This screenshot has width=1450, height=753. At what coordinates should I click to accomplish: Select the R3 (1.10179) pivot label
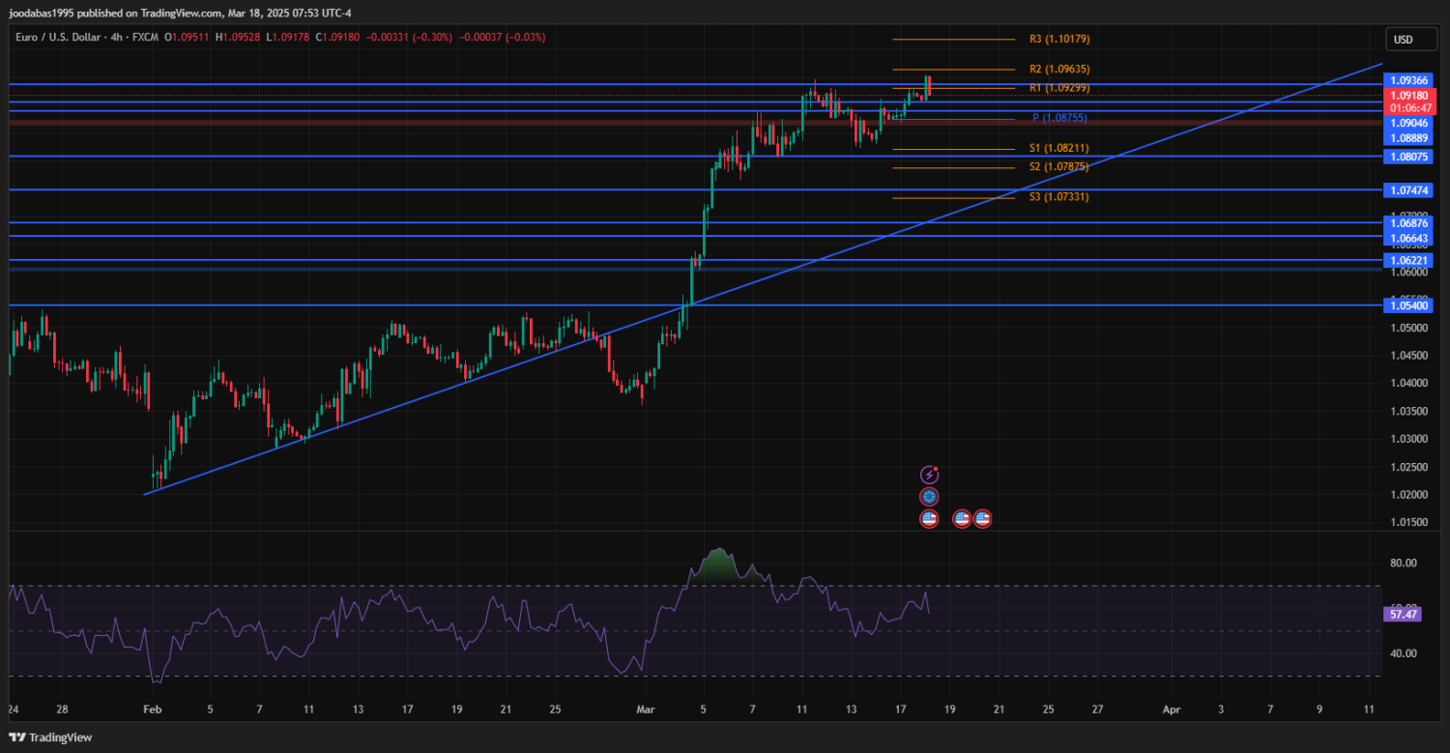coord(1059,40)
